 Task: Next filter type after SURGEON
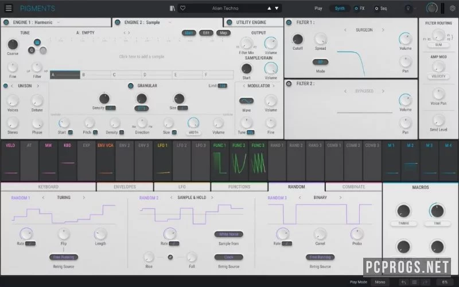383,30
